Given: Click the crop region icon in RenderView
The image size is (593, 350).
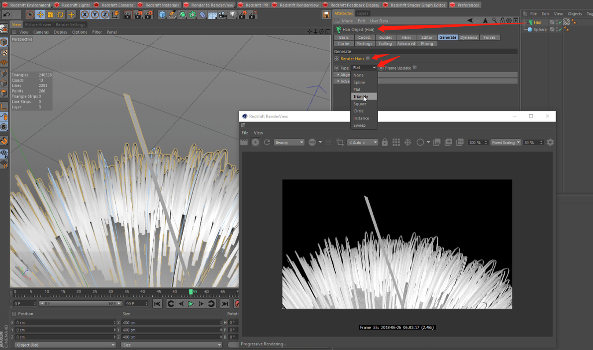Looking at the screenshot, I should tap(340, 142).
